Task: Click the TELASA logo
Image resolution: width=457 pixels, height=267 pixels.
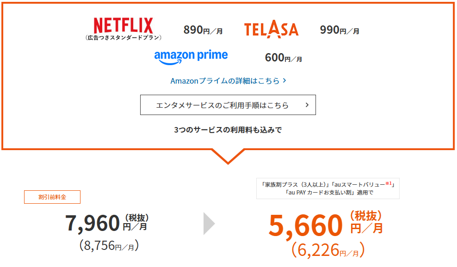Action: coord(271,29)
